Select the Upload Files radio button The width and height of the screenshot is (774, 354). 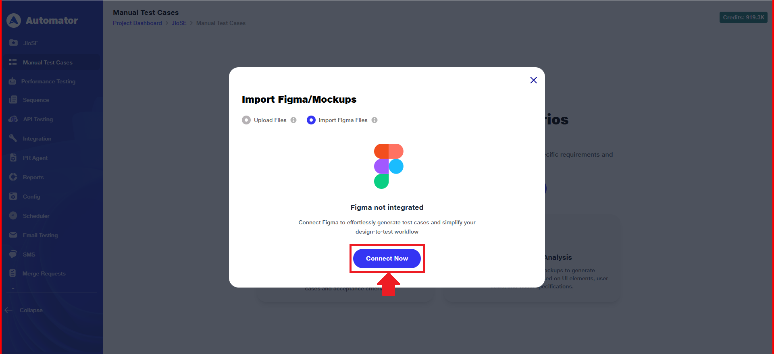(x=246, y=120)
